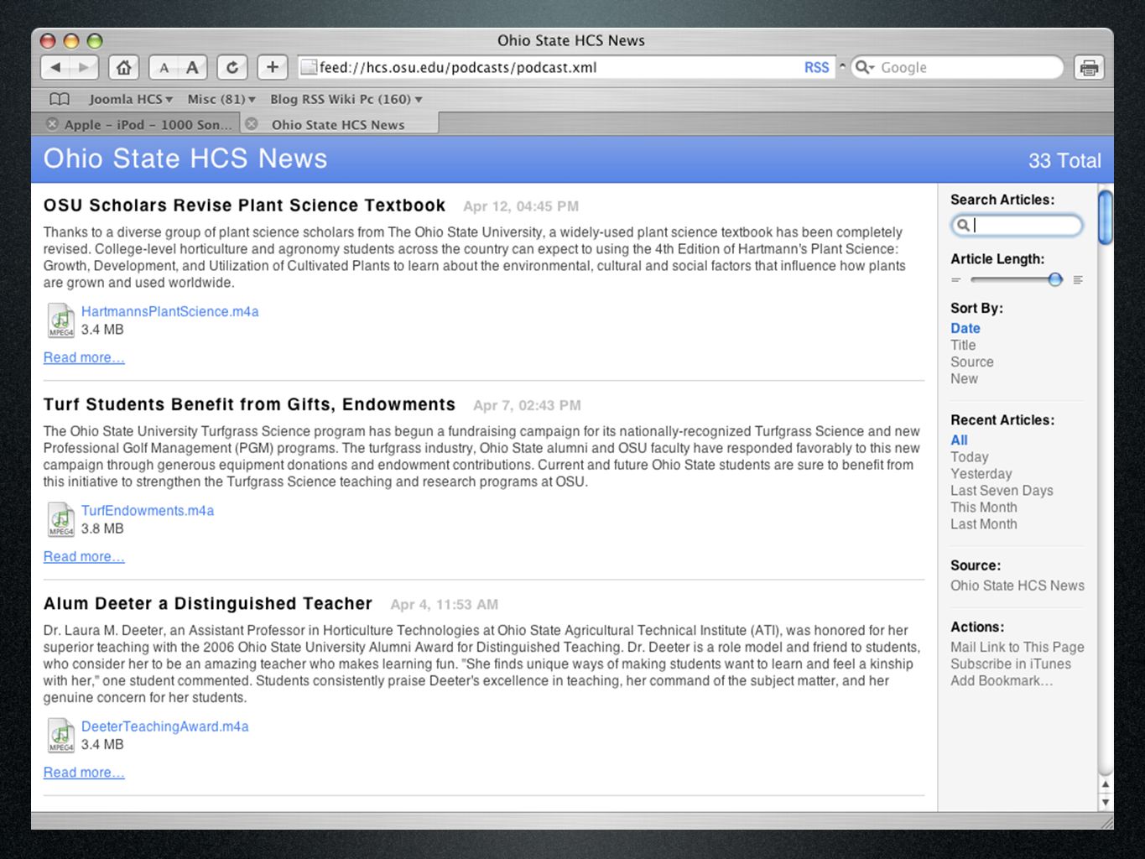Expand the Blog RSS Wiki Pc (160) folder
Image resolution: width=1145 pixels, height=859 pixels.
coord(346,99)
